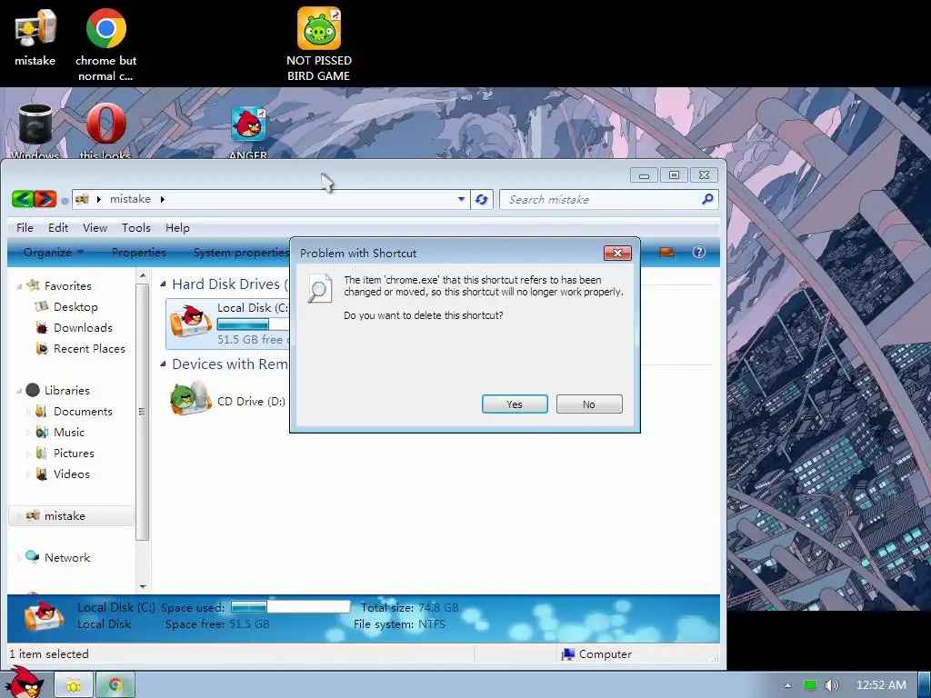Image resolution: width=931 pixels, height=698 pixels.
Task: Open the Explorer help icon
Action: (x=699, y=253)
